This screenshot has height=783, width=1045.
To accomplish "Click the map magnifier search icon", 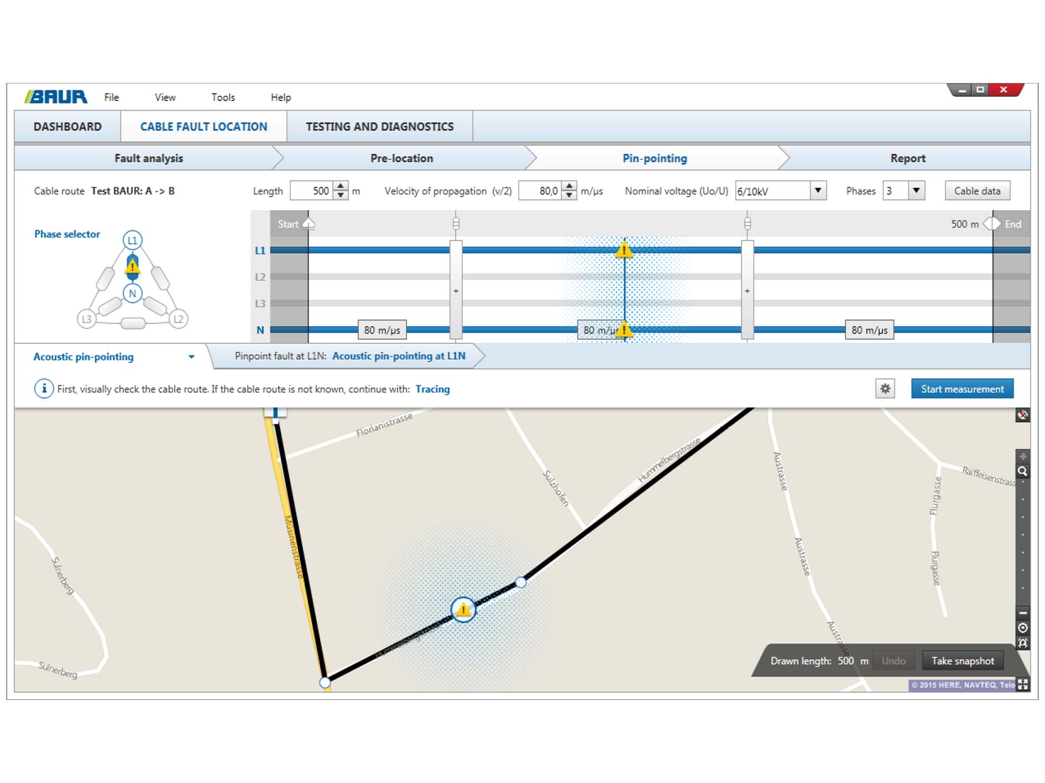I will click(x=1022, y=471).
